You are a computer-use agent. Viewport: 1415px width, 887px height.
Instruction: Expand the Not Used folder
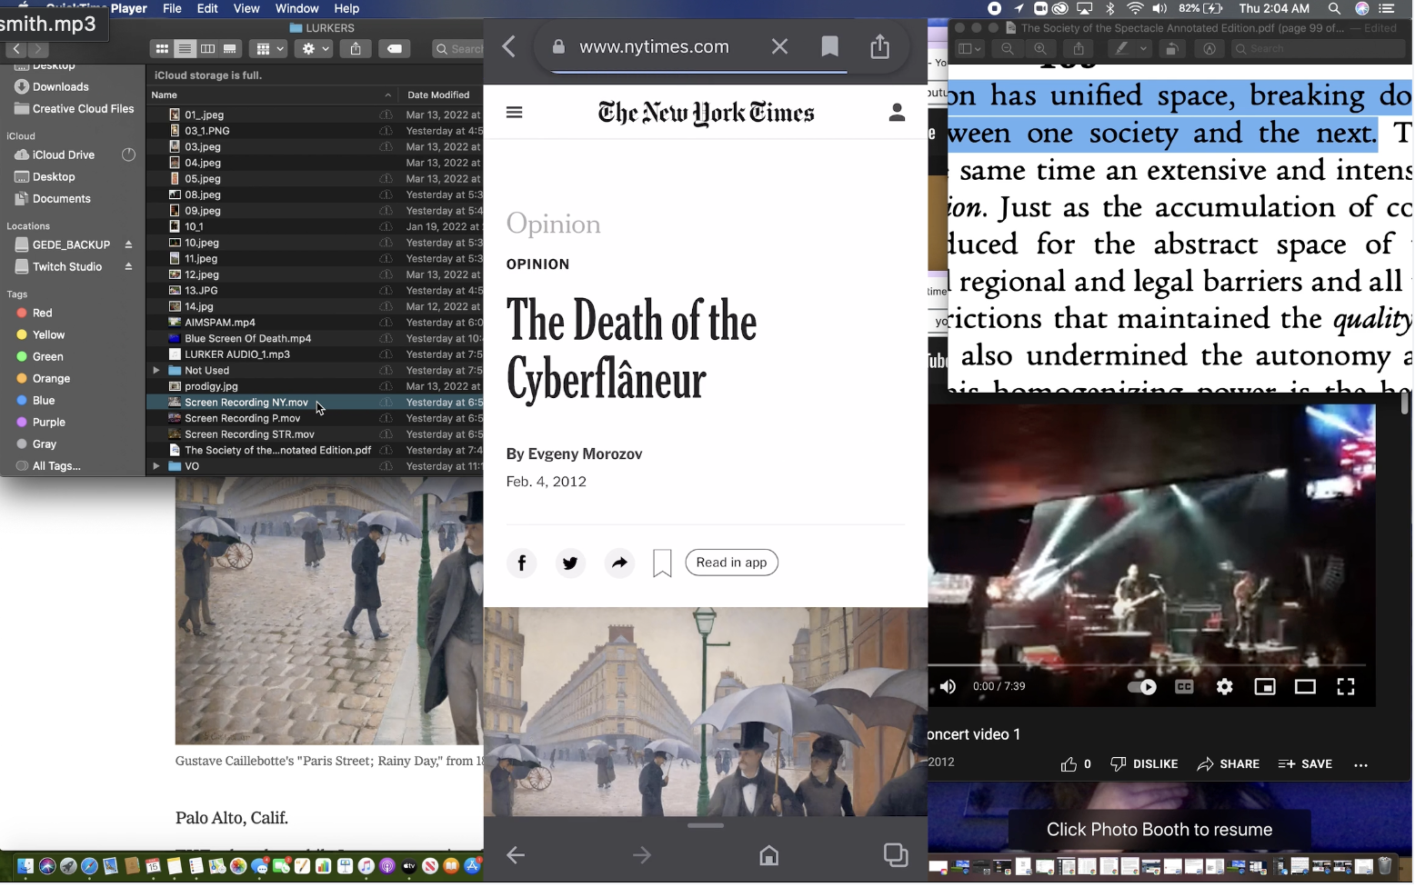[x=156, y=371]
